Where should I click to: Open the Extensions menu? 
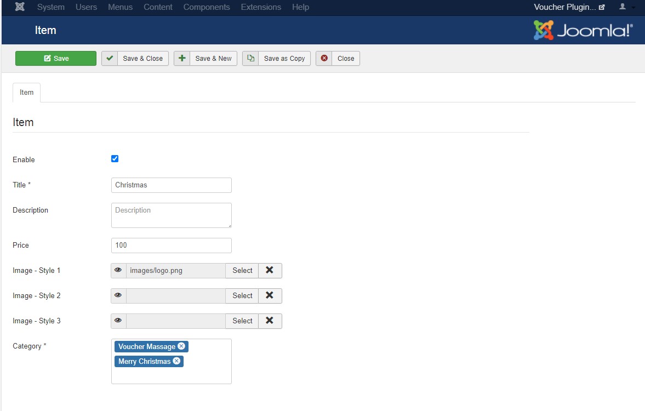pyautogui.click(x=261, y=7)
